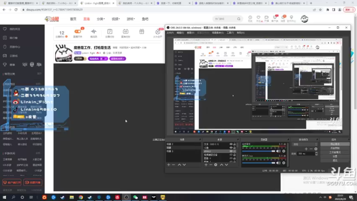Click the red highlighted item in Douyu navigation

coord(87,19)
